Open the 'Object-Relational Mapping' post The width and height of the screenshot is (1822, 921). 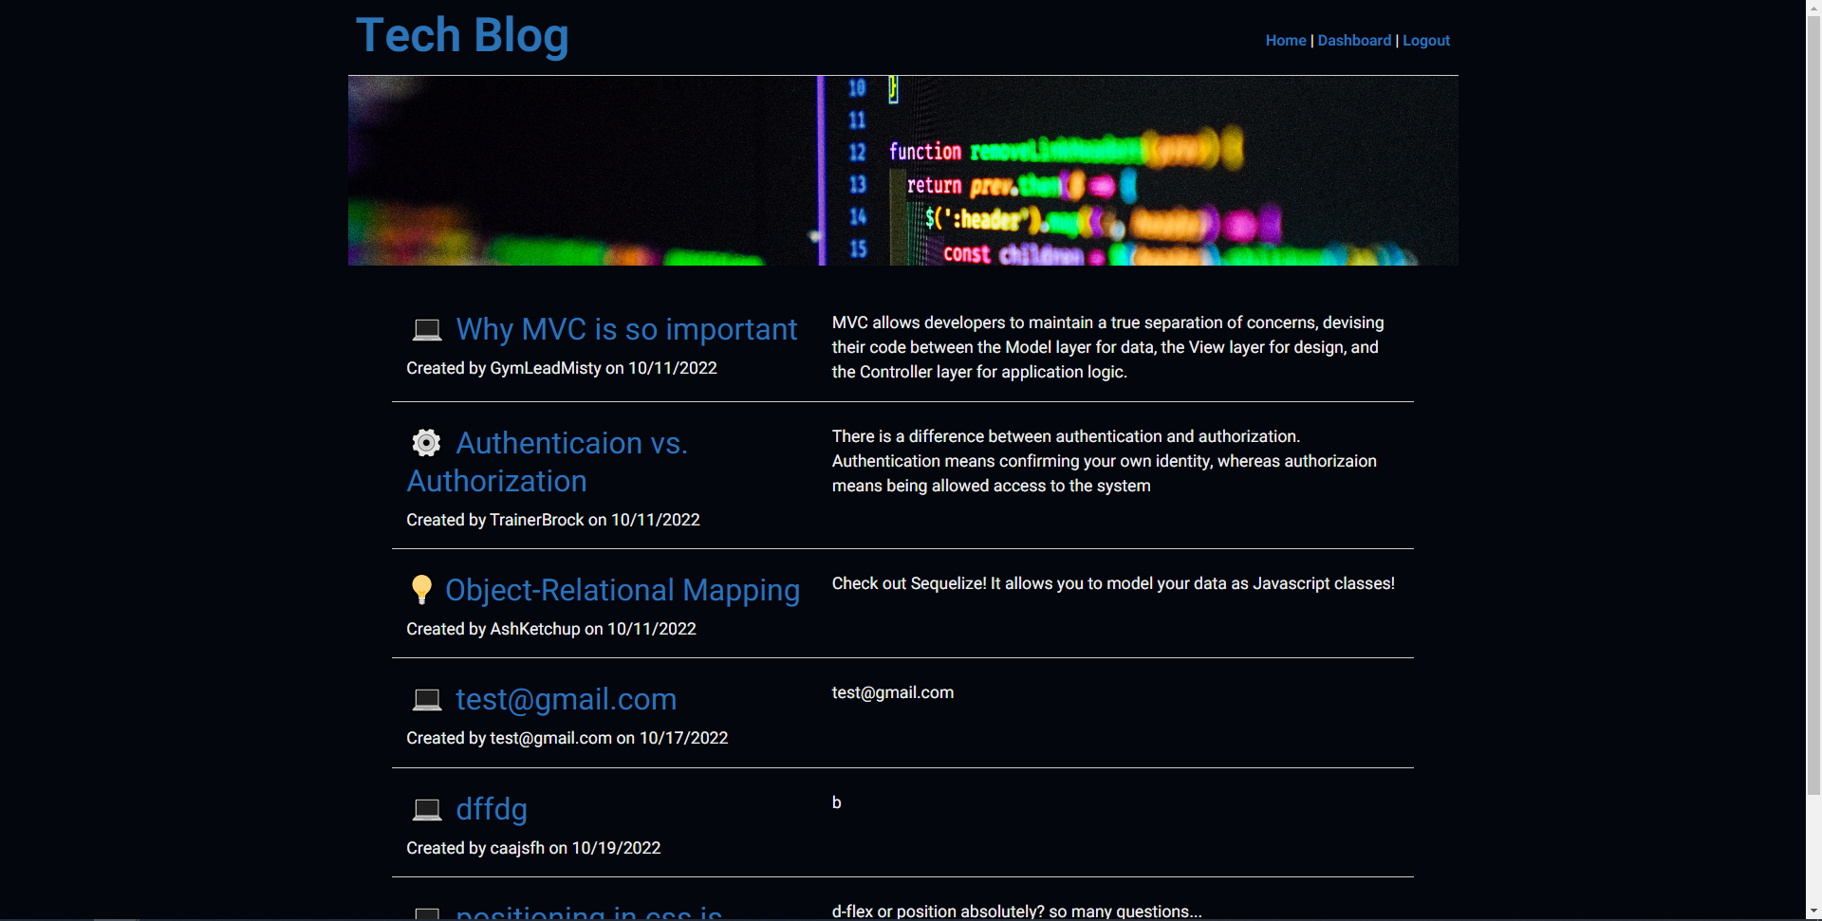pos(623,590)
